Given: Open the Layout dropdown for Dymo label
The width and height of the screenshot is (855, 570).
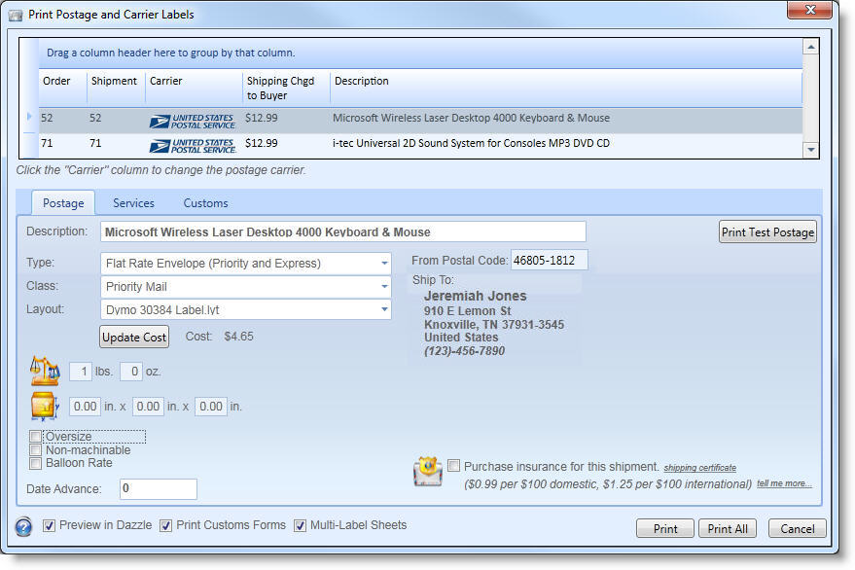Looking at the screenshot, I should [x=384, y=310].
